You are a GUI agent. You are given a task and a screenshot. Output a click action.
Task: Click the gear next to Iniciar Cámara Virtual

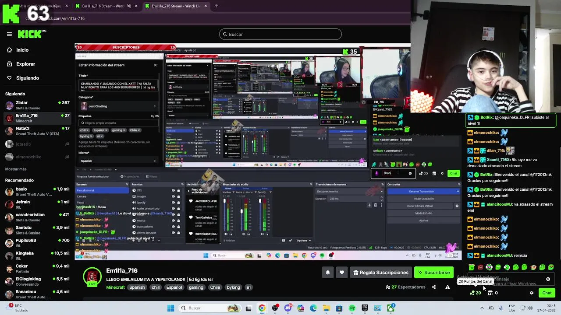tap(457, 206)
